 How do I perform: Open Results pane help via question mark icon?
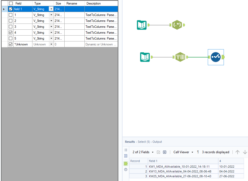125,170
